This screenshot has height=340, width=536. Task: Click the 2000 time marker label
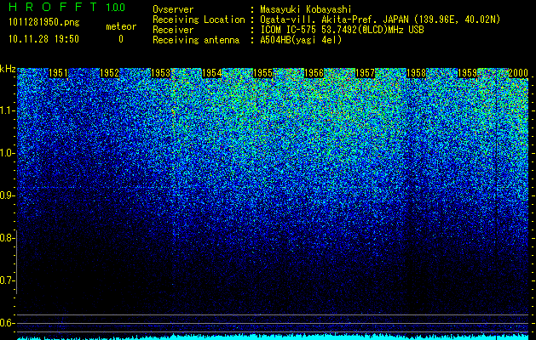(x=518, y=73)
